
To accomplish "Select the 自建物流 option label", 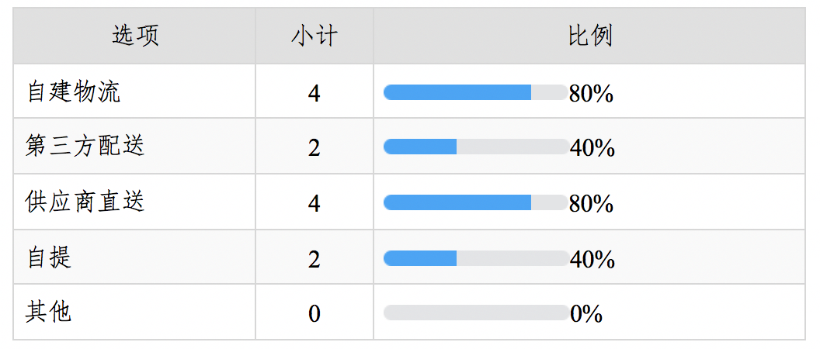I will [x=73, y=92].
